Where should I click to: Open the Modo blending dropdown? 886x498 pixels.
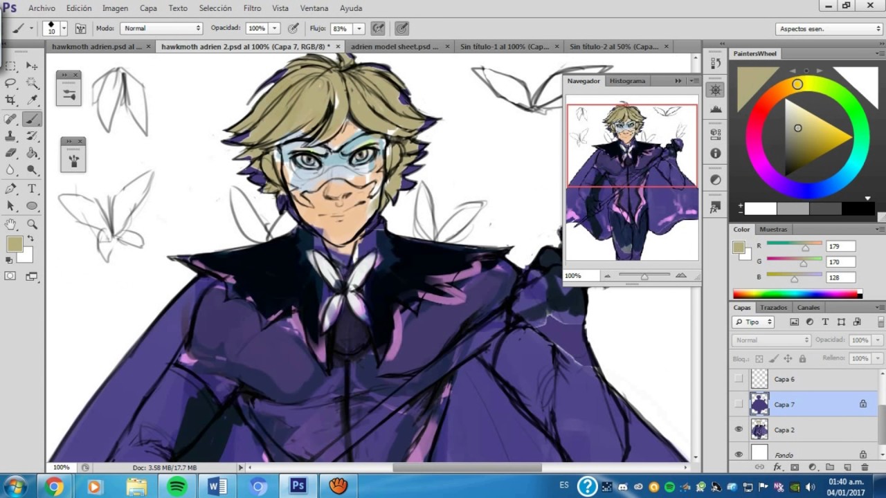(x=161, y=28)
